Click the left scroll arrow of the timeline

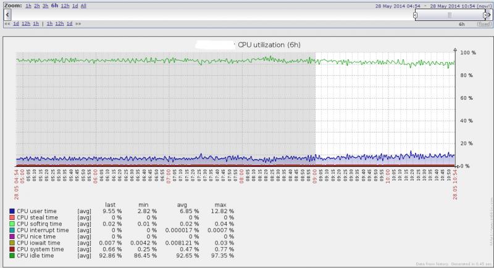coord(7,15)
